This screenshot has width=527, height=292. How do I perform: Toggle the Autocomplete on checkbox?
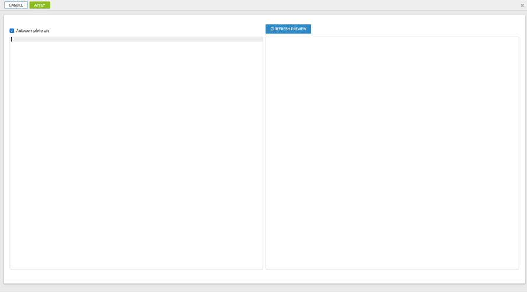point(12,31)
